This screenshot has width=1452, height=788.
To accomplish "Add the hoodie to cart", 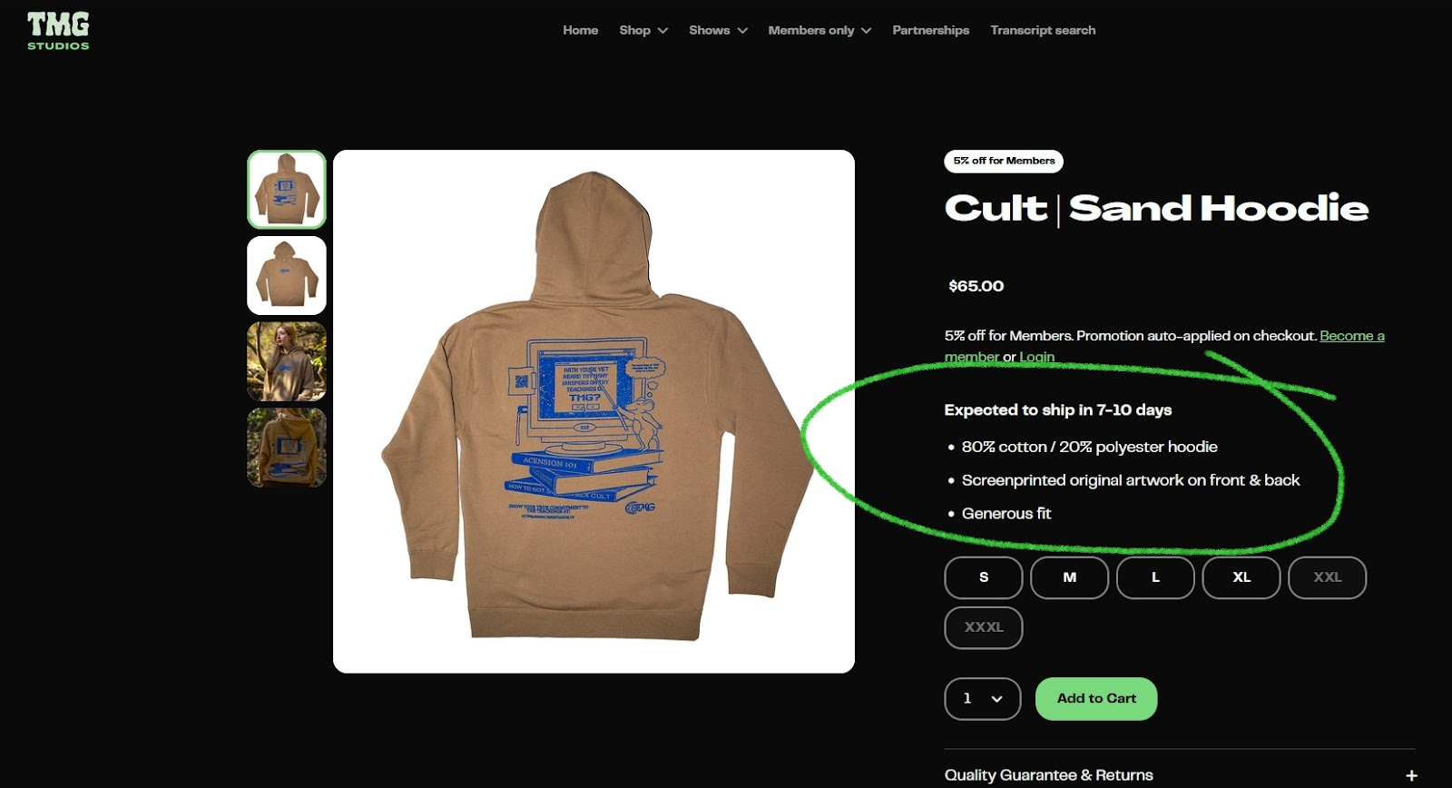I will tap(1096, 699).
